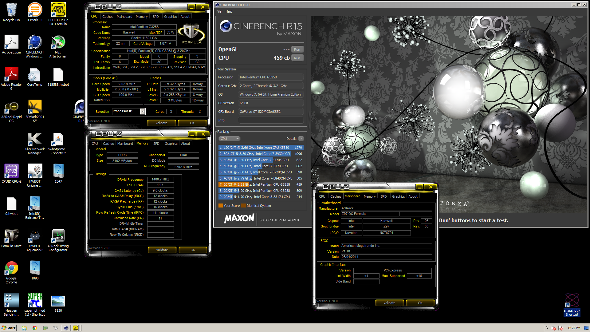Viewport: 590px width, 332px height.
Task: Expand ranking Details arrow in Cinebench
Action: coord(301,139)
